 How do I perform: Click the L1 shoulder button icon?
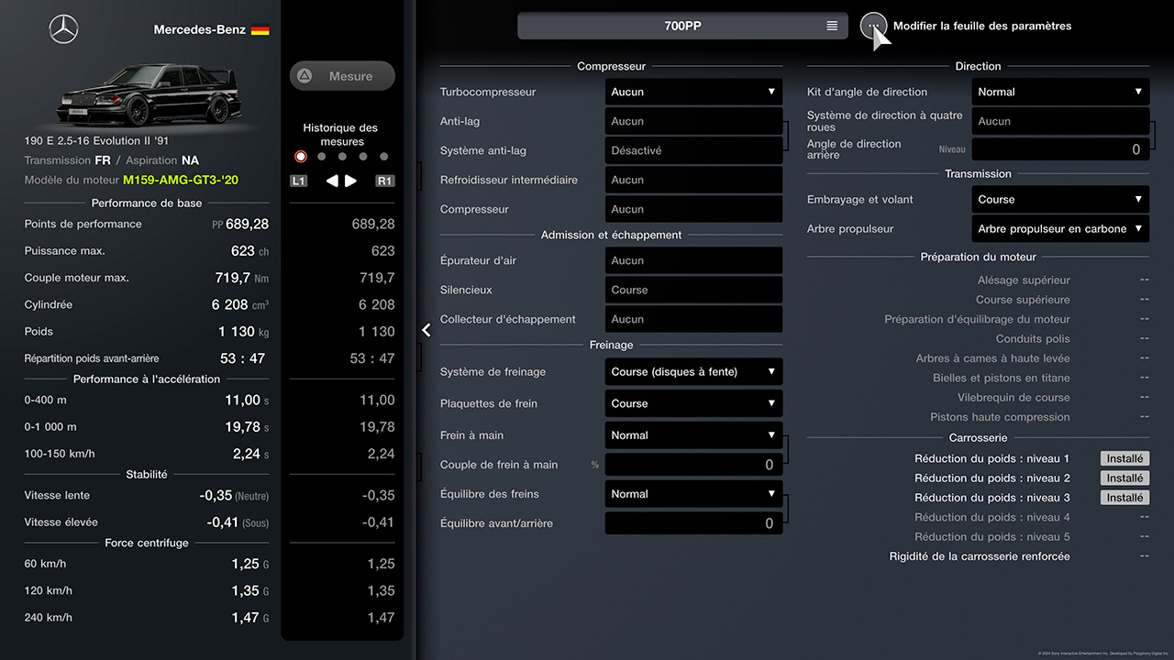298,181
